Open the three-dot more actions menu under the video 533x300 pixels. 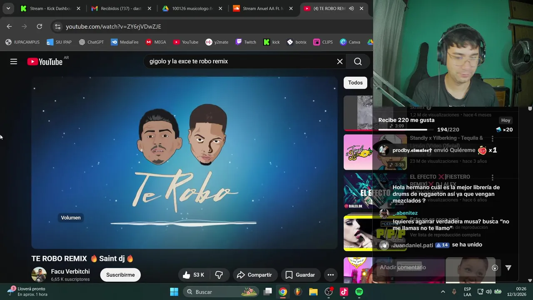point(331,275)
